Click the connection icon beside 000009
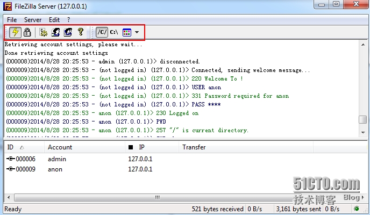The width and height of the screenshot is (370, 215). (11, 169)
